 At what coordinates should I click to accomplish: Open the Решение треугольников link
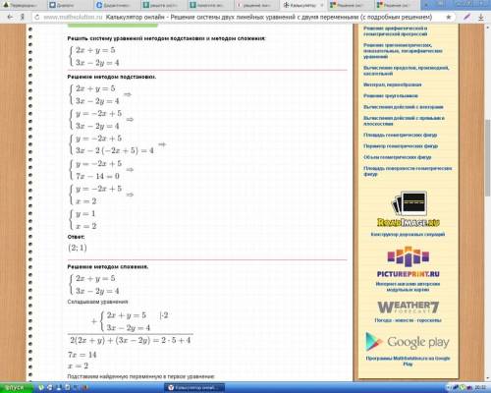coord(391,95)
